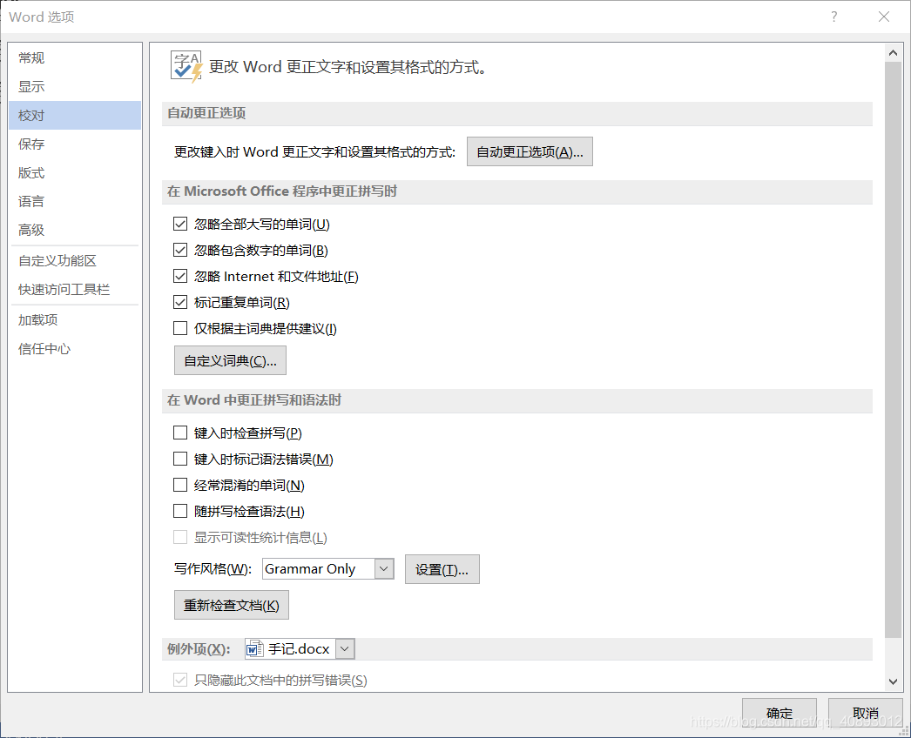The height and width of the screenshot is (738, 911).
Task: Enable 键入时检查拼写 checkbox
Action: click(180, 433)
